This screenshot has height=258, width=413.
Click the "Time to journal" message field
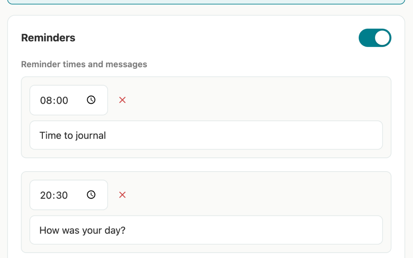coord(206,135)
